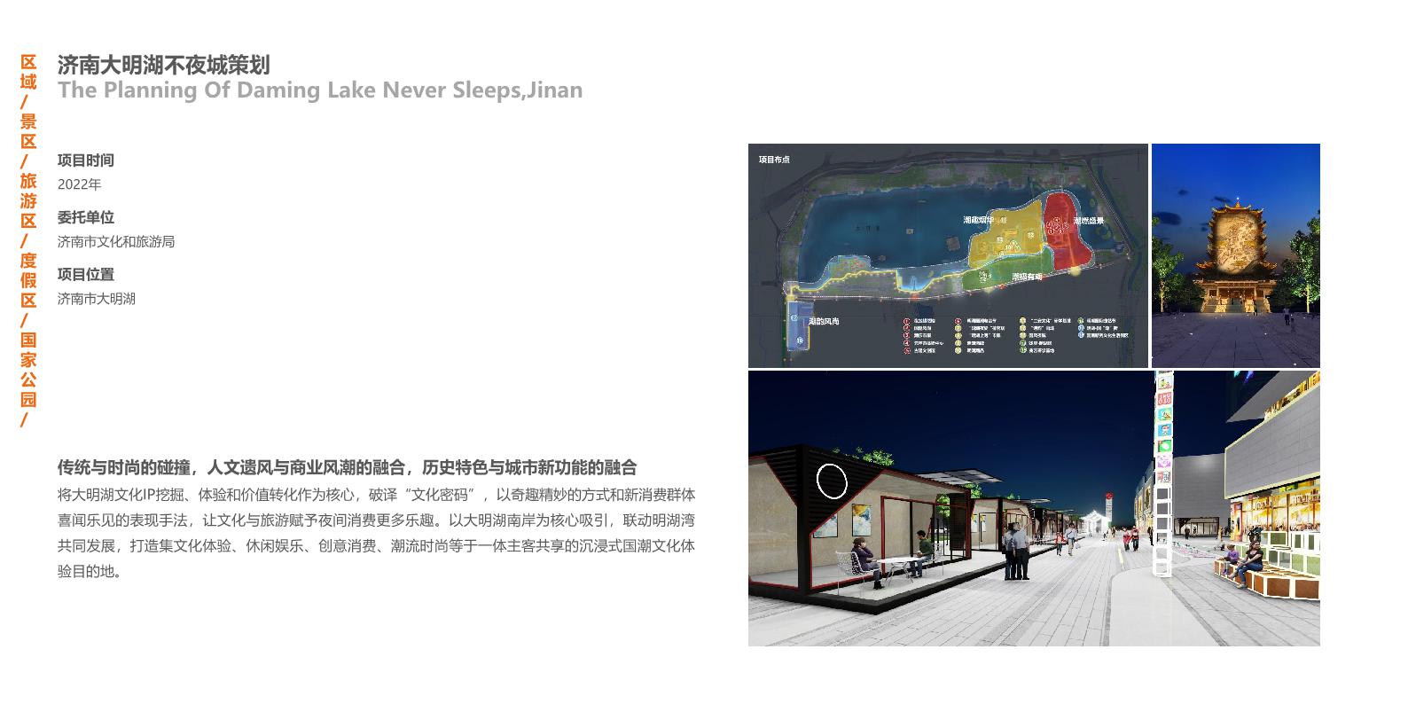Image resolution: width=1408 pixels, height=704 pixels.
Task: Click the 项目布点 label on the map
Action: (773, 160)
